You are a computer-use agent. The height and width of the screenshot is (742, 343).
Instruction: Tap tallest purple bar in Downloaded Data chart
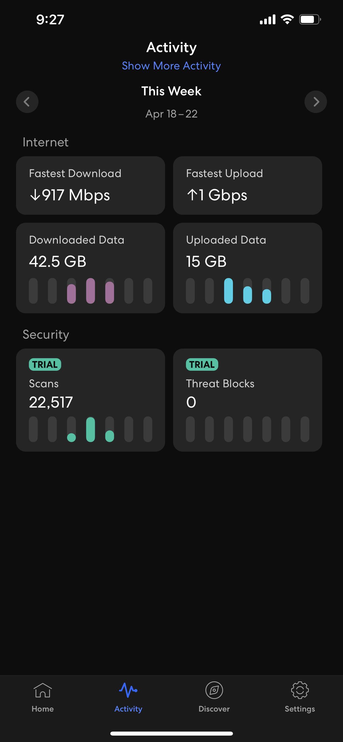(91, 291)
